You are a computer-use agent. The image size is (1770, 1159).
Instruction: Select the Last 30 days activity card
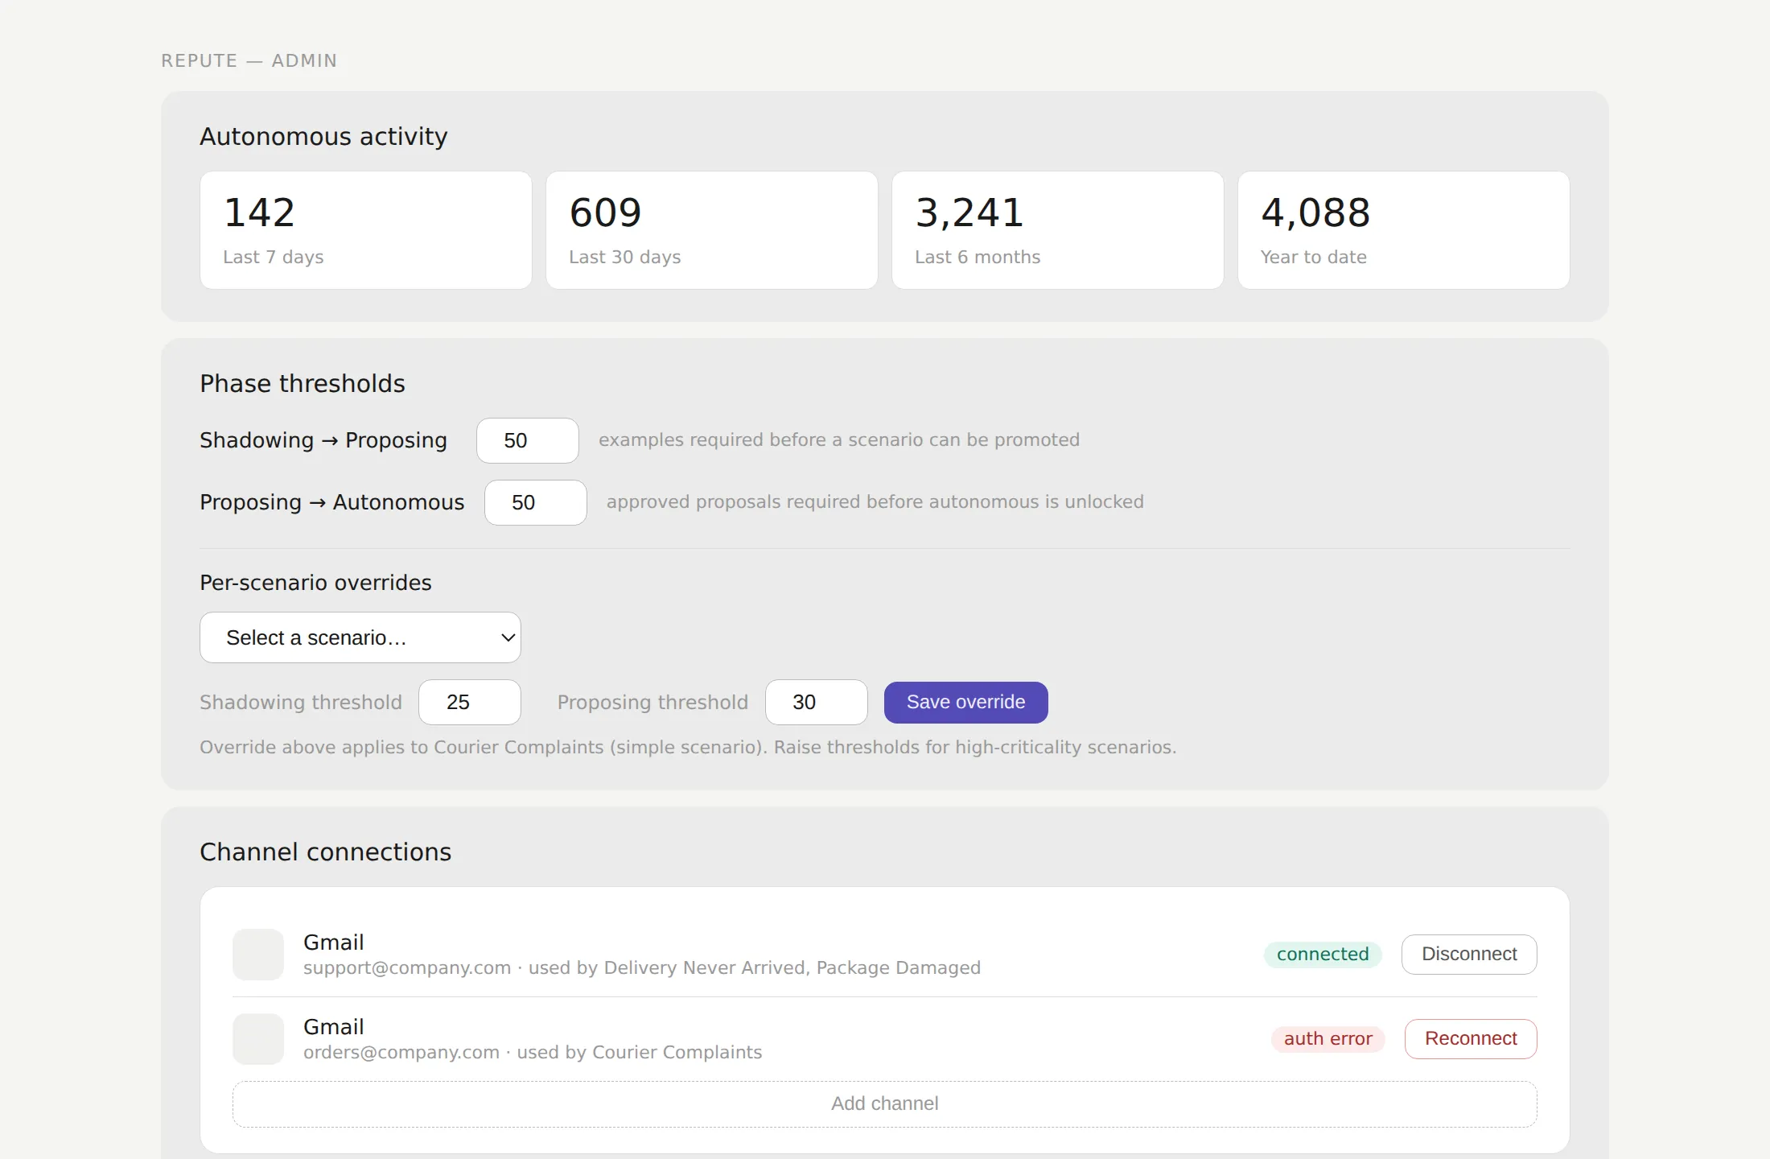[712, 230]
